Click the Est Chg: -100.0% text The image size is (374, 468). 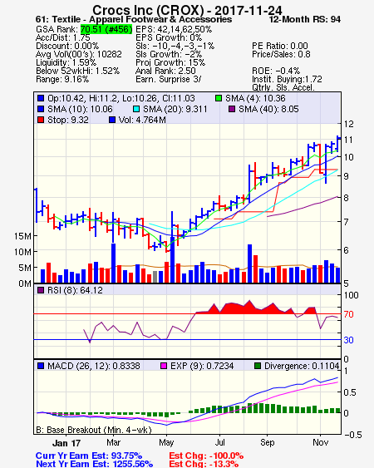[206, 456]
